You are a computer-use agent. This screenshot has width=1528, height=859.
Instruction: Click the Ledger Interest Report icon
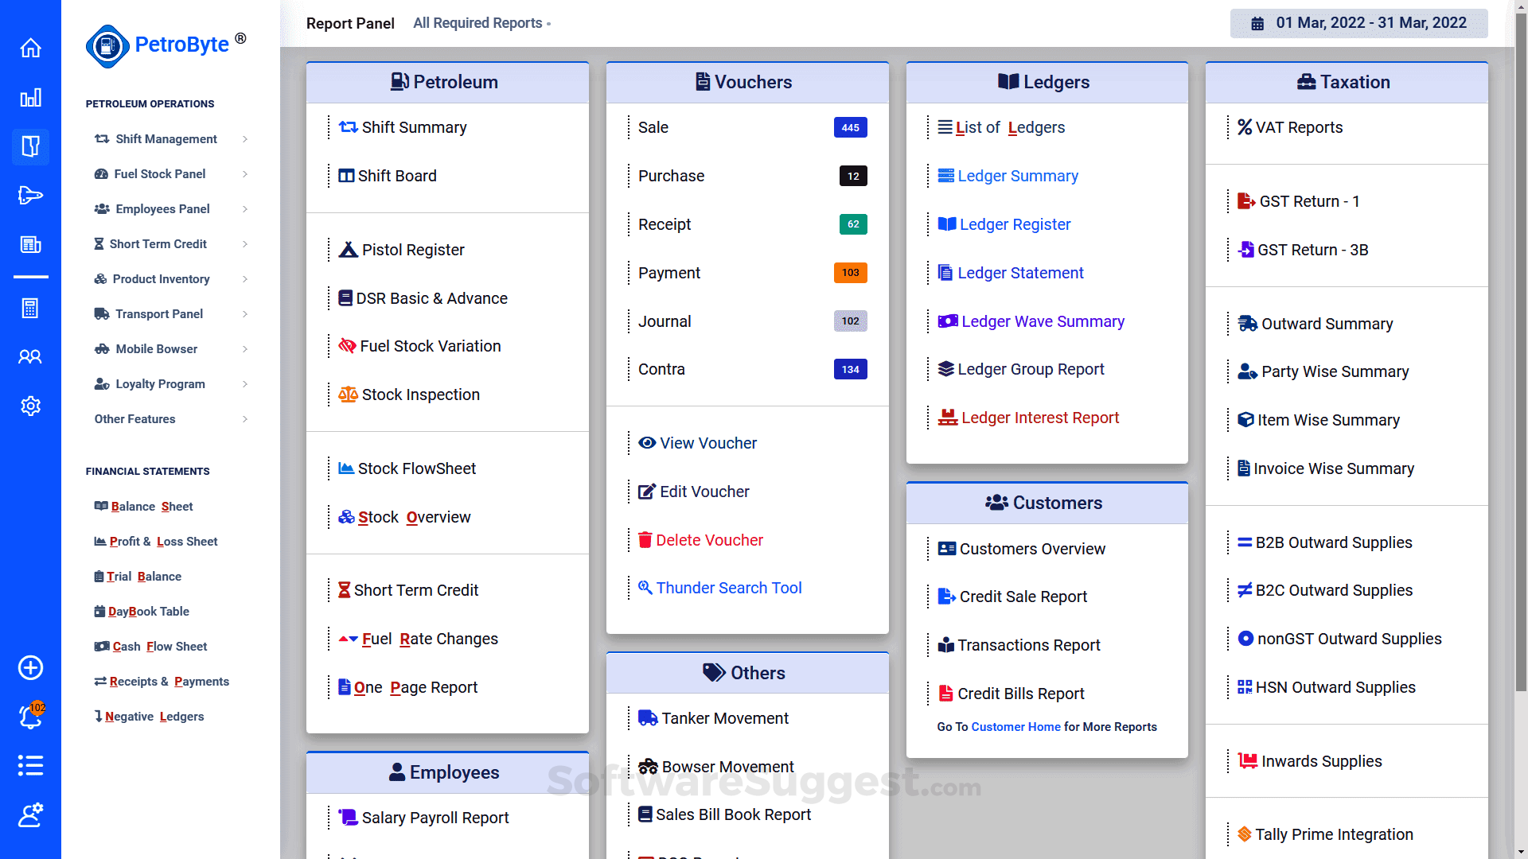pos(946,417)
